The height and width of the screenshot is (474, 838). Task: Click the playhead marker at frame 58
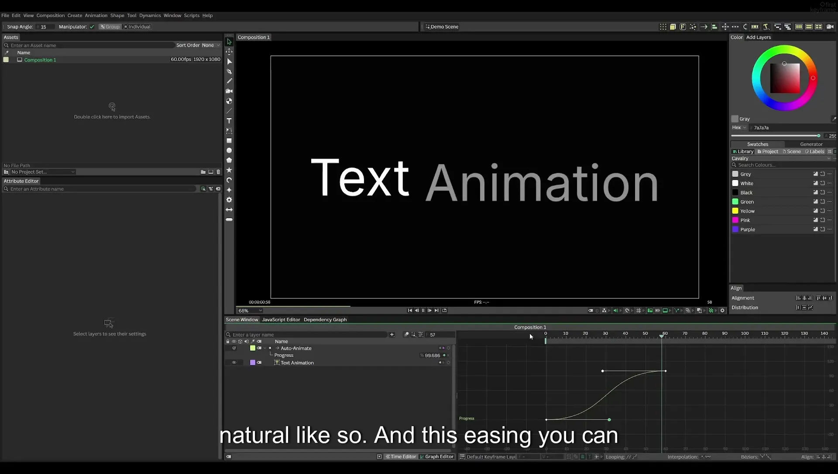tap(662, 336)
